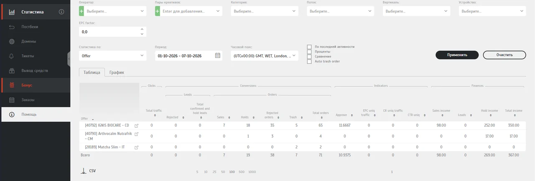Toggle the Проценты checkbox
Screen dimensions: 535x181
point(309,52)
